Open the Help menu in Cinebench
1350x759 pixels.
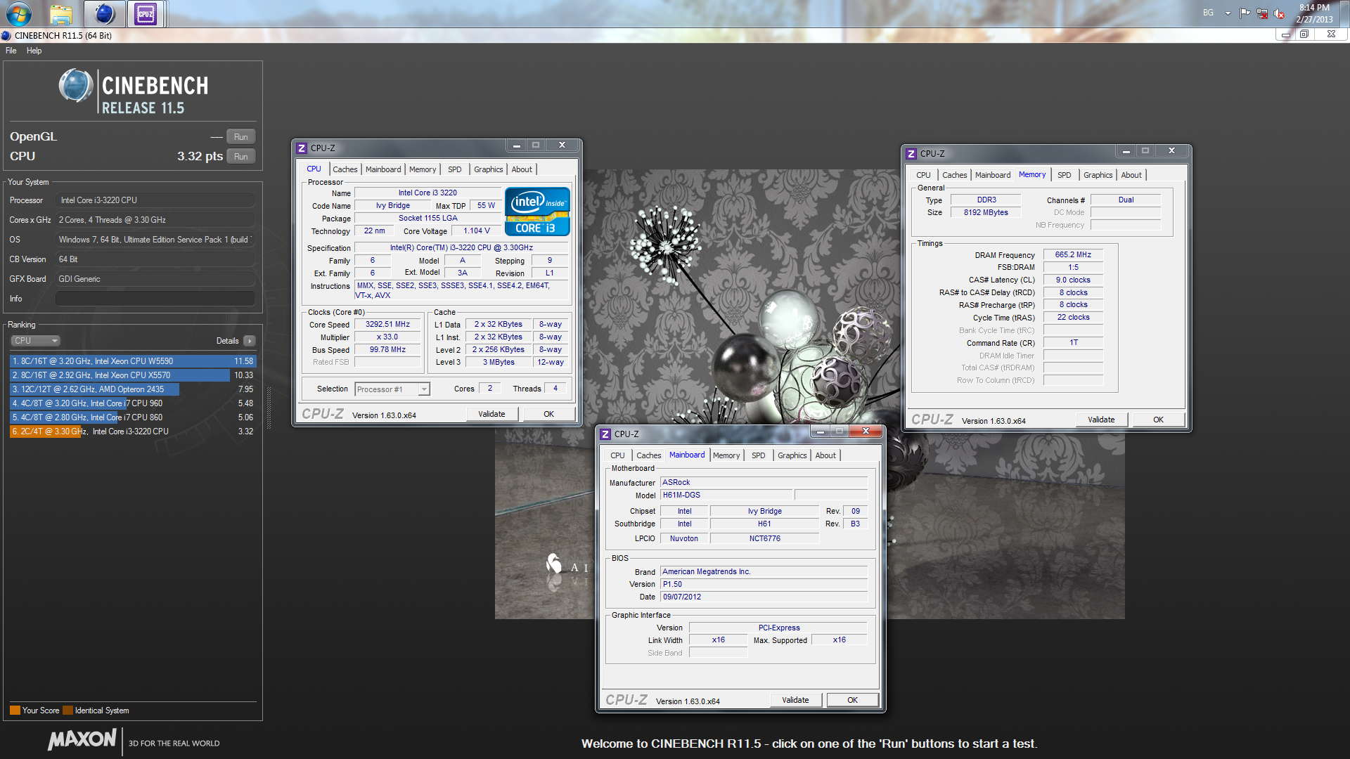(x=34, y=51)
